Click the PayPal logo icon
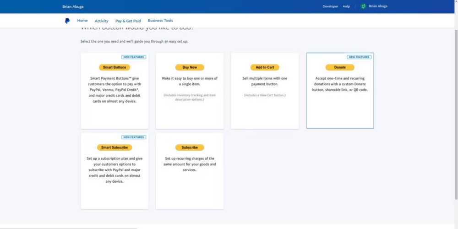 pyautogui.click(x=67, y=21)
